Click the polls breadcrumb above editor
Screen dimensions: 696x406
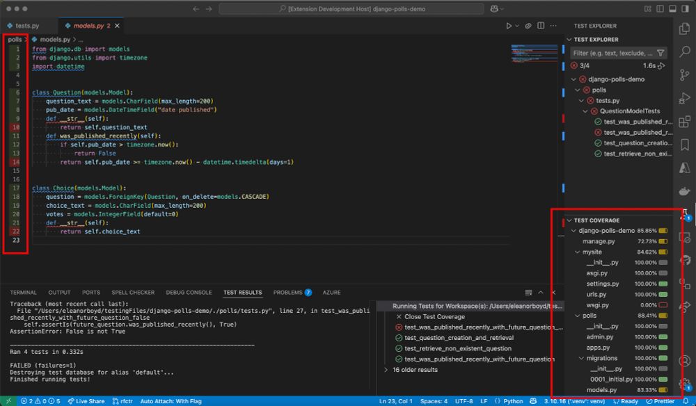tap(15, 40)
